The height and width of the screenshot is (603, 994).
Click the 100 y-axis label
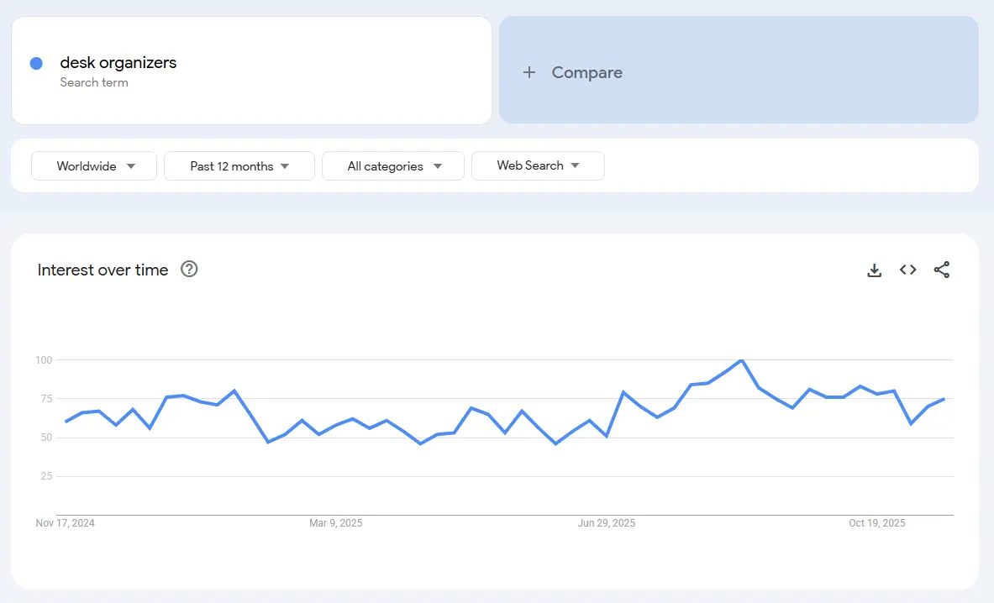(x=44, y=360)
